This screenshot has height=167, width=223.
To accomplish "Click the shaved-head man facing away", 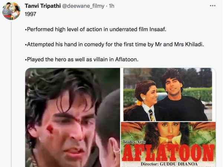I will point(108,128).
